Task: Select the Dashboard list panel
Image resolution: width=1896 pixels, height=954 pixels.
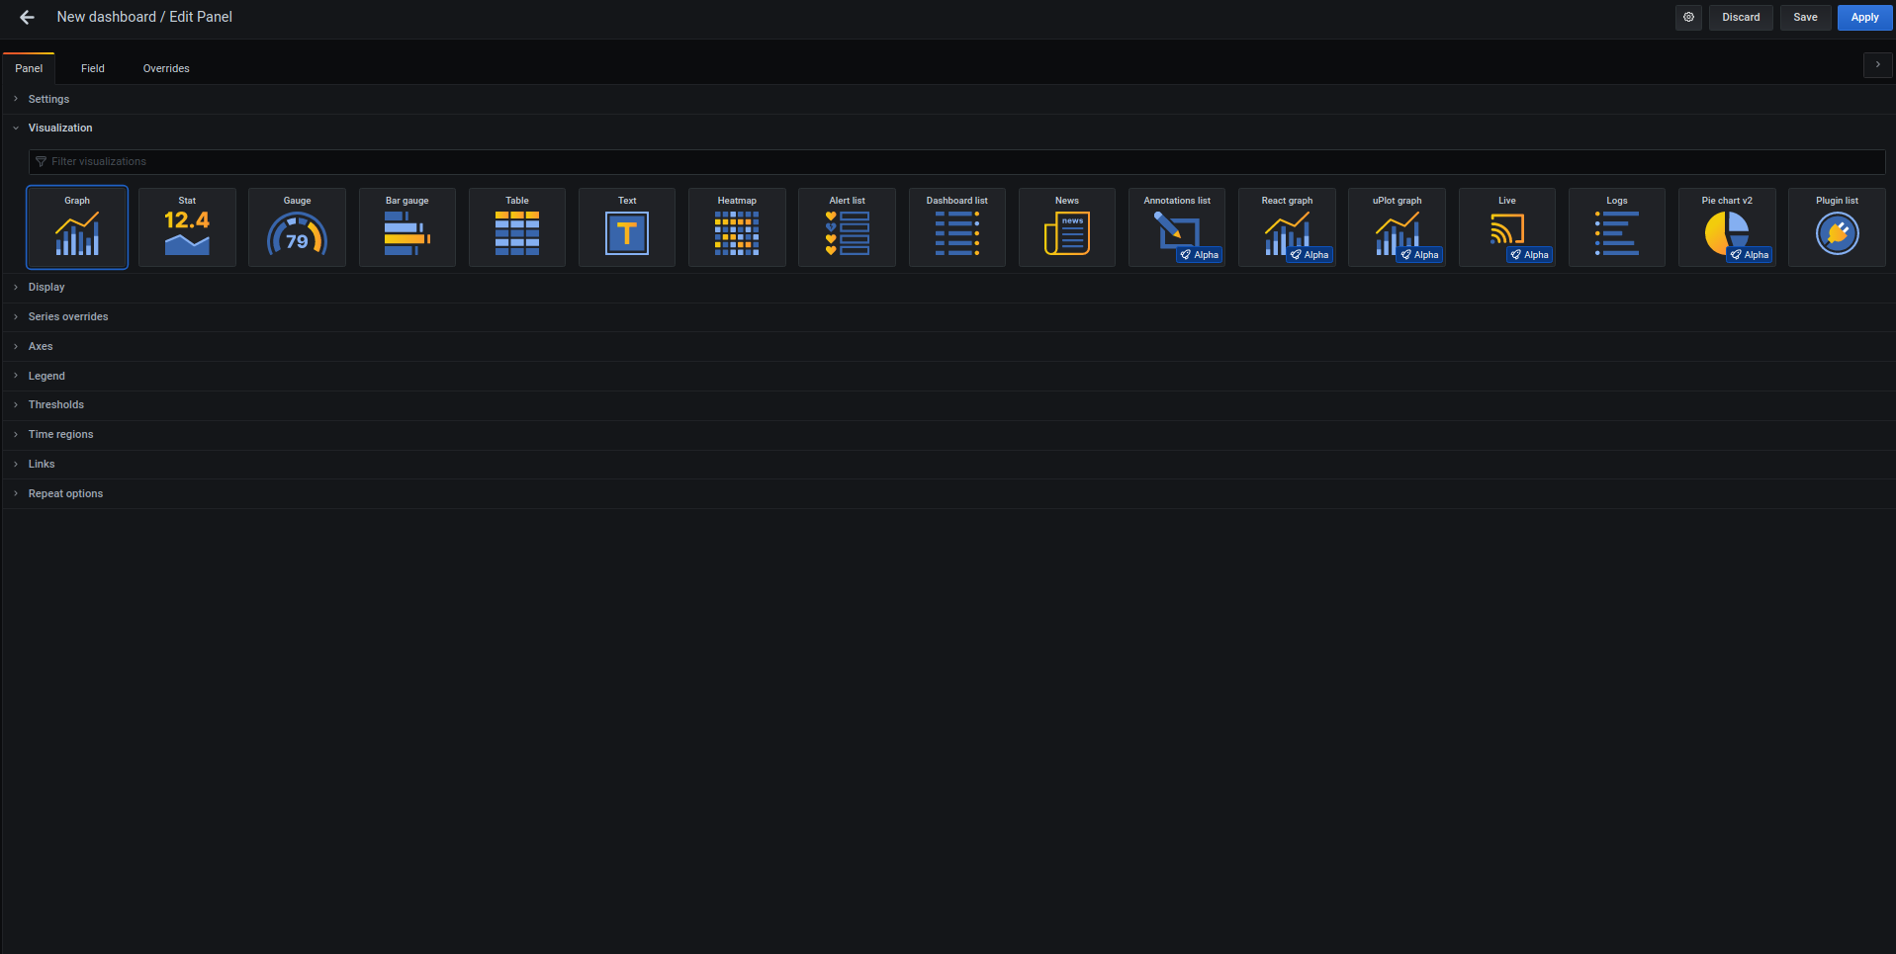Action: pyautogui.click(x=957, y=227)
